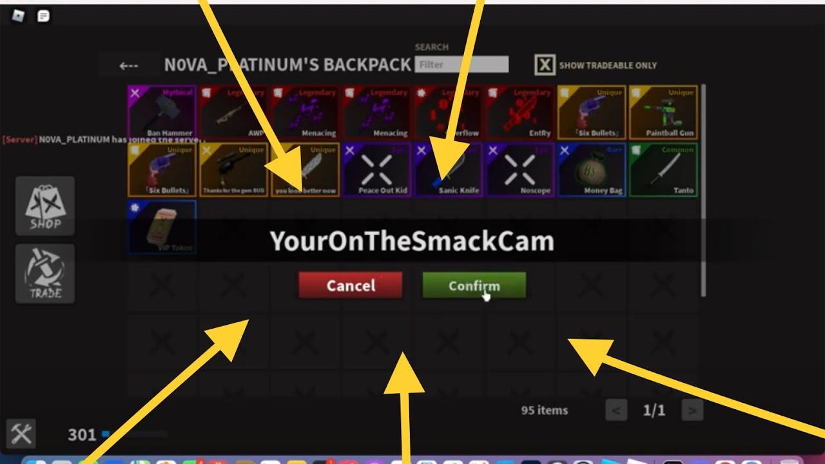825x464 pixels.
Task: Select the Money Bag rare item
Action: [592, 169]
